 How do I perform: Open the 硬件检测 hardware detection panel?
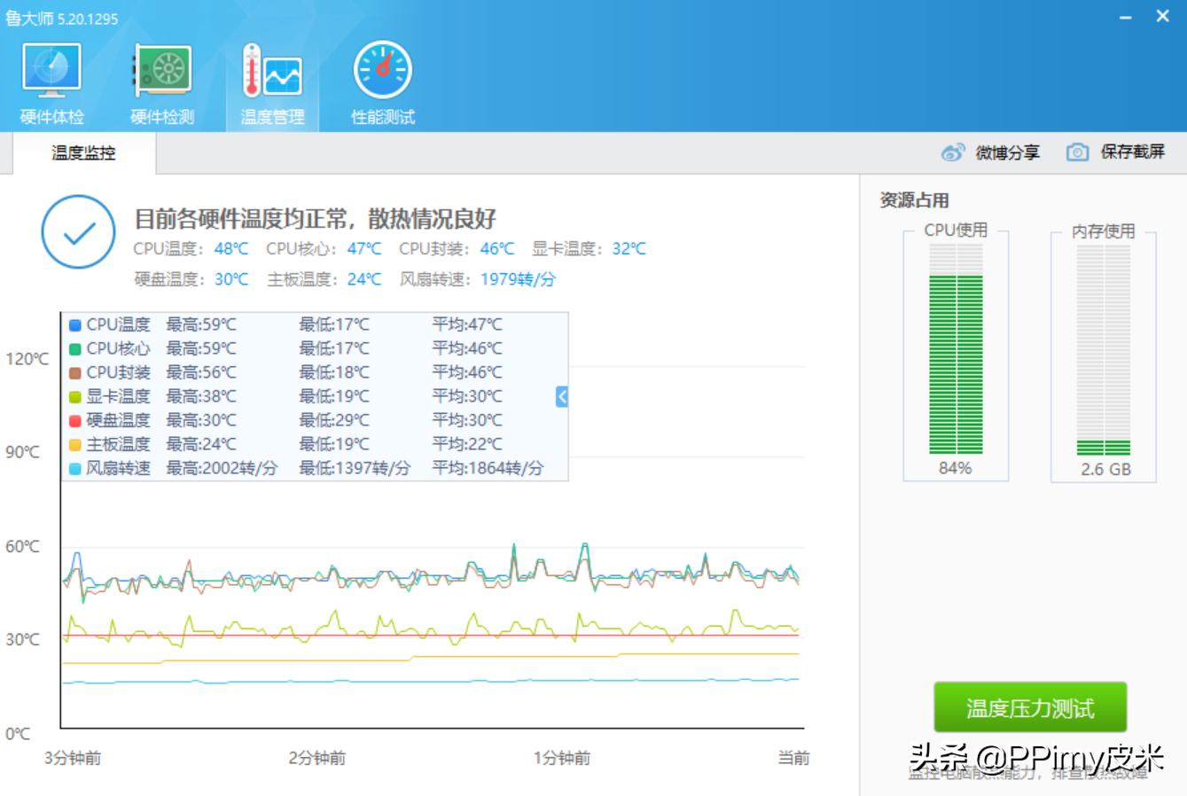click(161, 80)
